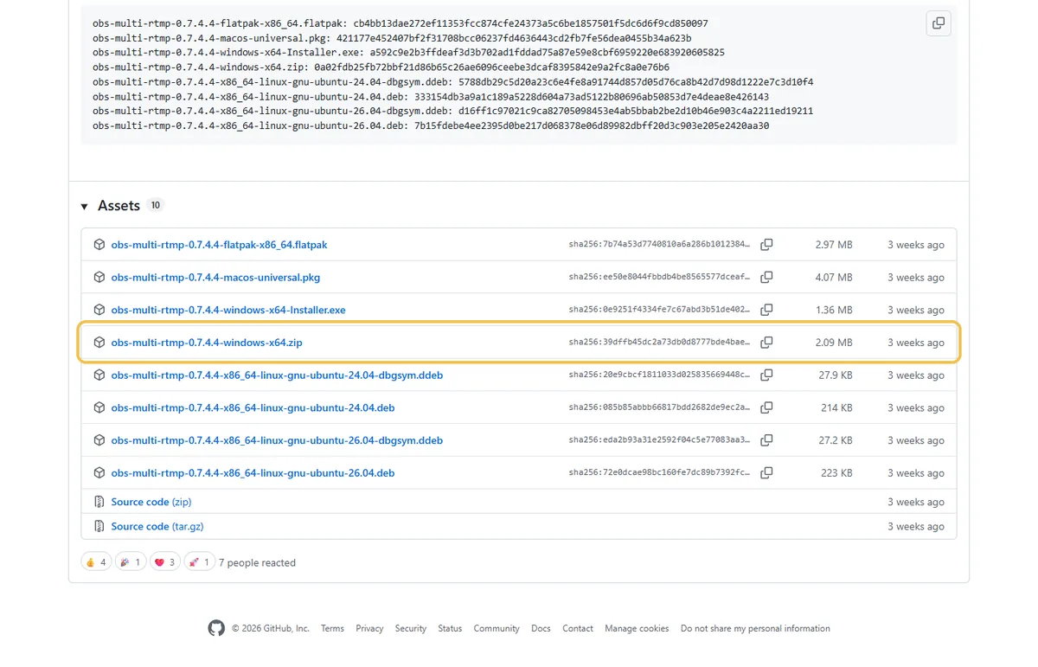Click package icon beside ubuntu-26.04.deb
1038x667 pixels.
point(99,473)
